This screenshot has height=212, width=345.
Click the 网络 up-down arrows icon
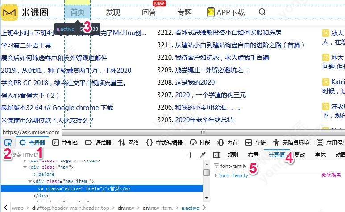tap(122, 143)
